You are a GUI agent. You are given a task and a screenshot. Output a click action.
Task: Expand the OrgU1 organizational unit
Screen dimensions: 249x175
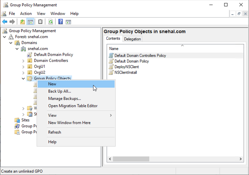tap(23, 66)
